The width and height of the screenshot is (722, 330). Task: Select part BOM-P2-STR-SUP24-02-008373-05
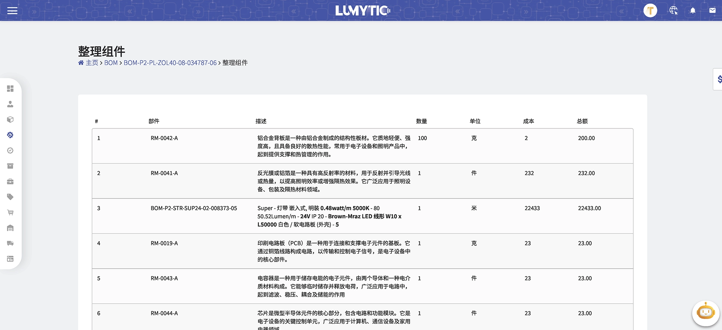(194, 208)
